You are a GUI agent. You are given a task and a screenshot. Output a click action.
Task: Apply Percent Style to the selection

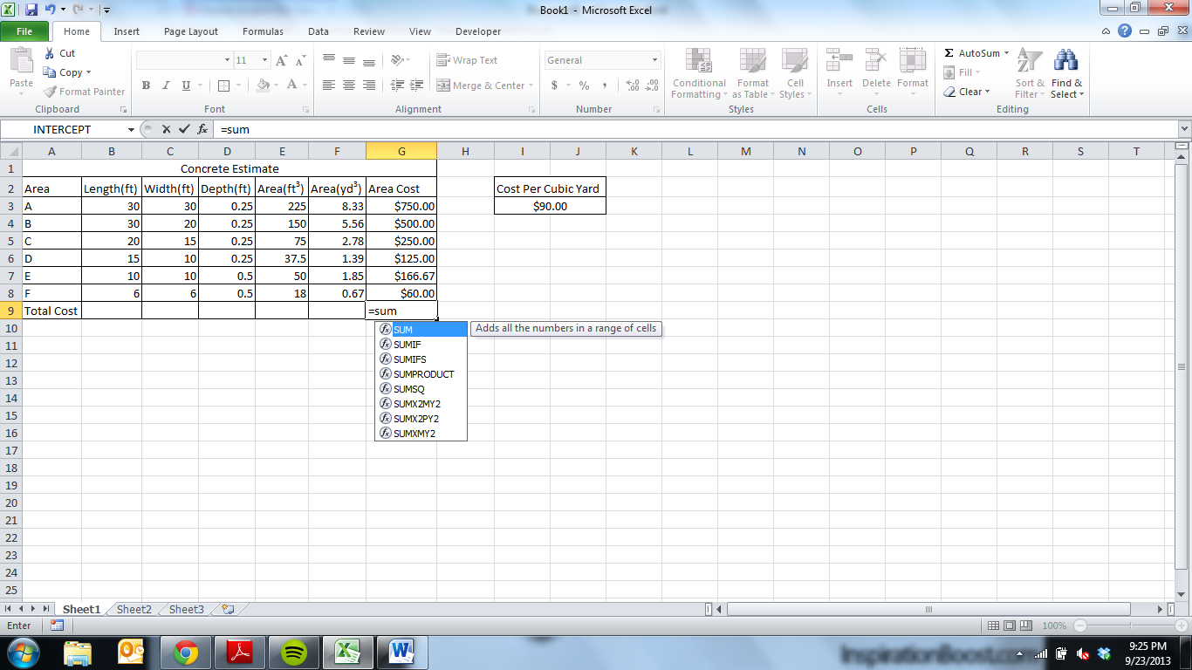pyautogui.click(x=583, y=86)
